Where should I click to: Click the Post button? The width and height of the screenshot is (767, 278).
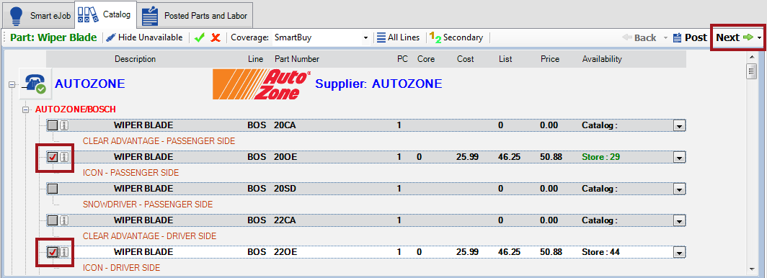690,37
